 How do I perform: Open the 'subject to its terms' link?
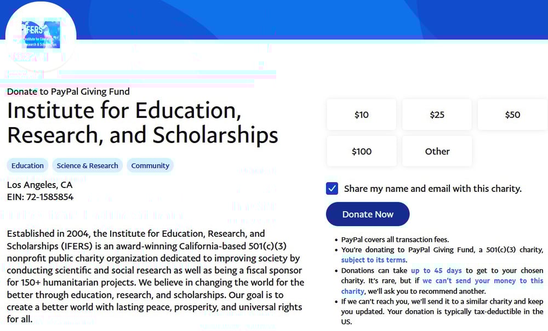(374, 260)
